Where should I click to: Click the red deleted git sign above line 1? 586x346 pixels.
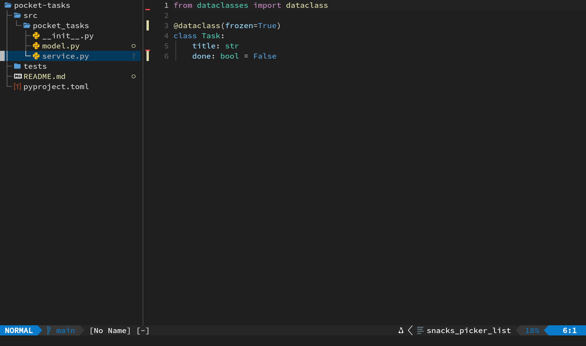148,9
